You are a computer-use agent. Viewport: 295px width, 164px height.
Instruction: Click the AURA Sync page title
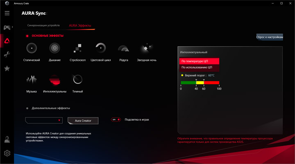pyautogui.click(x=34, y=13)
